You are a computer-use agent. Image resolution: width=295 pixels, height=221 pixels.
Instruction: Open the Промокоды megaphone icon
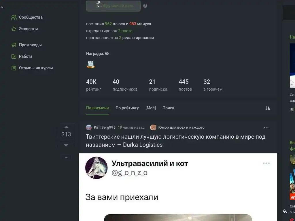pos(14,45)
